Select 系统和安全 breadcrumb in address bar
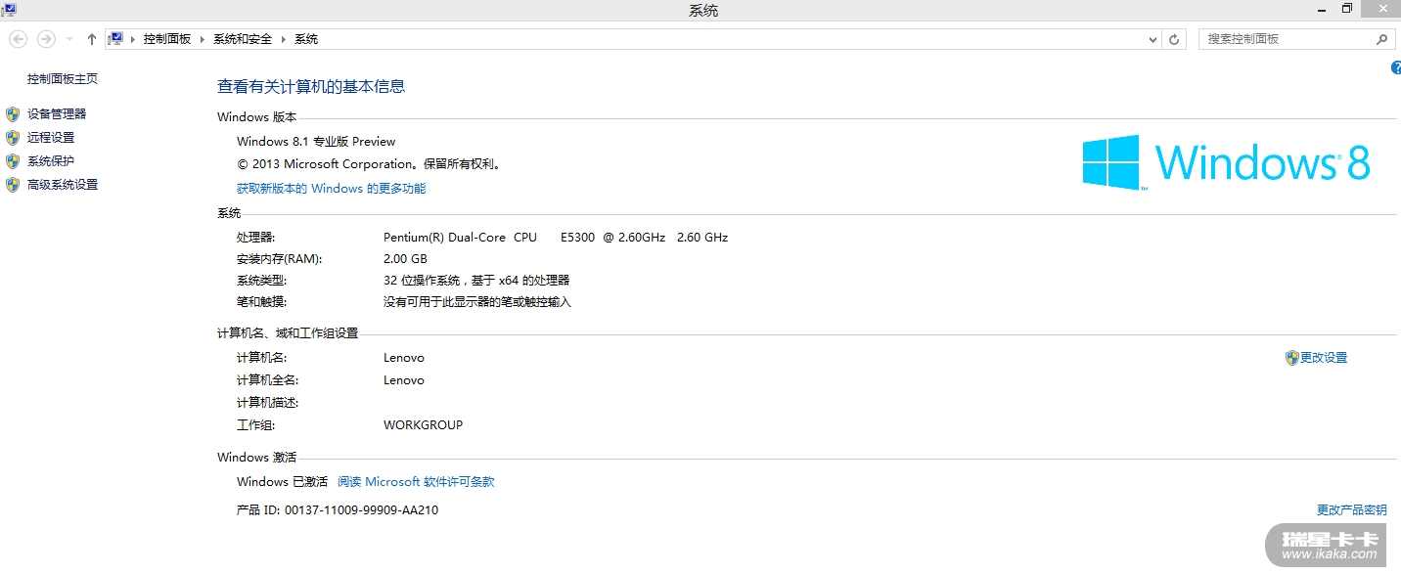1401x573 pixels. coord(243,39)
